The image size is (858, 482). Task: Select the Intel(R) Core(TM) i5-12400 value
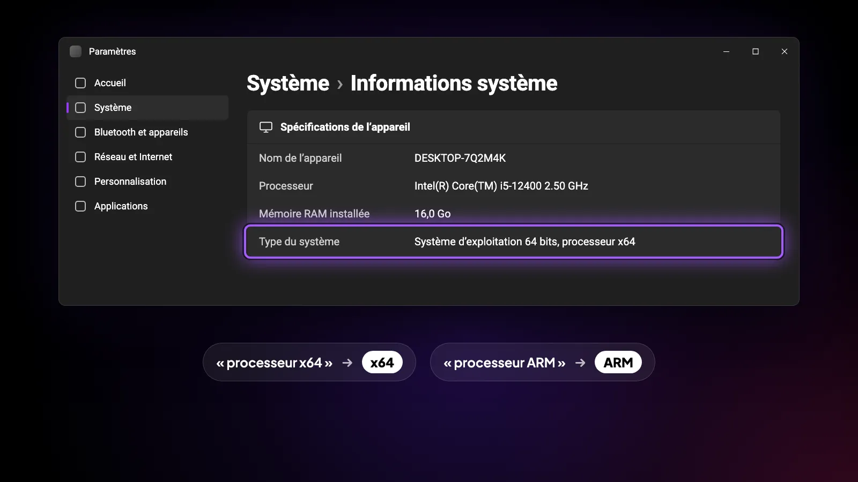click(501, 186)
